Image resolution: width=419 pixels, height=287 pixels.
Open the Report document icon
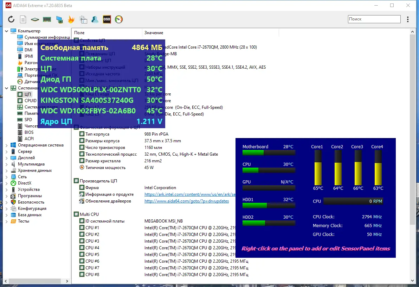[x=23, y=19]
